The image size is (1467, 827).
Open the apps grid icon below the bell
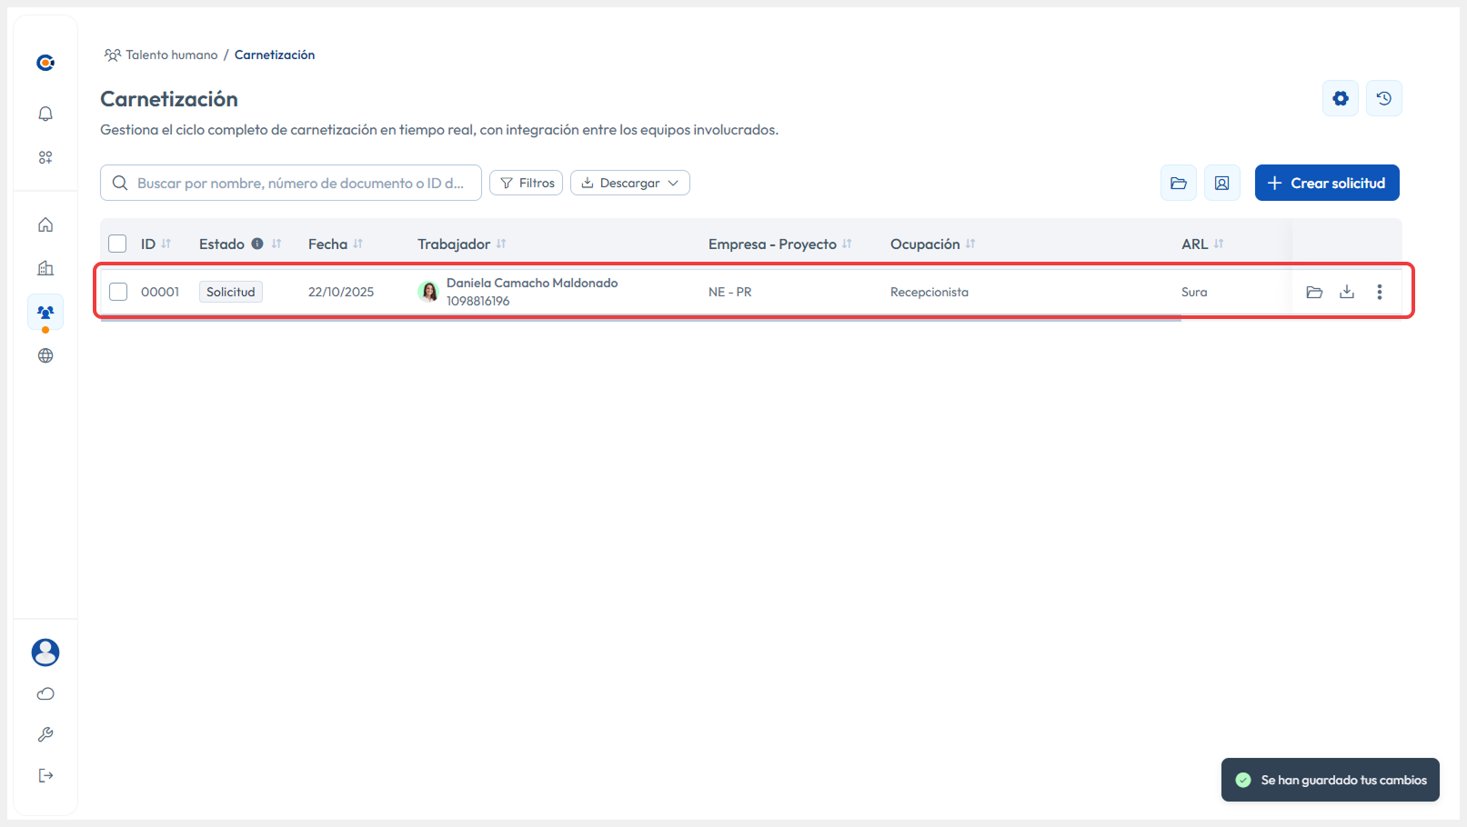coord(45,156)
